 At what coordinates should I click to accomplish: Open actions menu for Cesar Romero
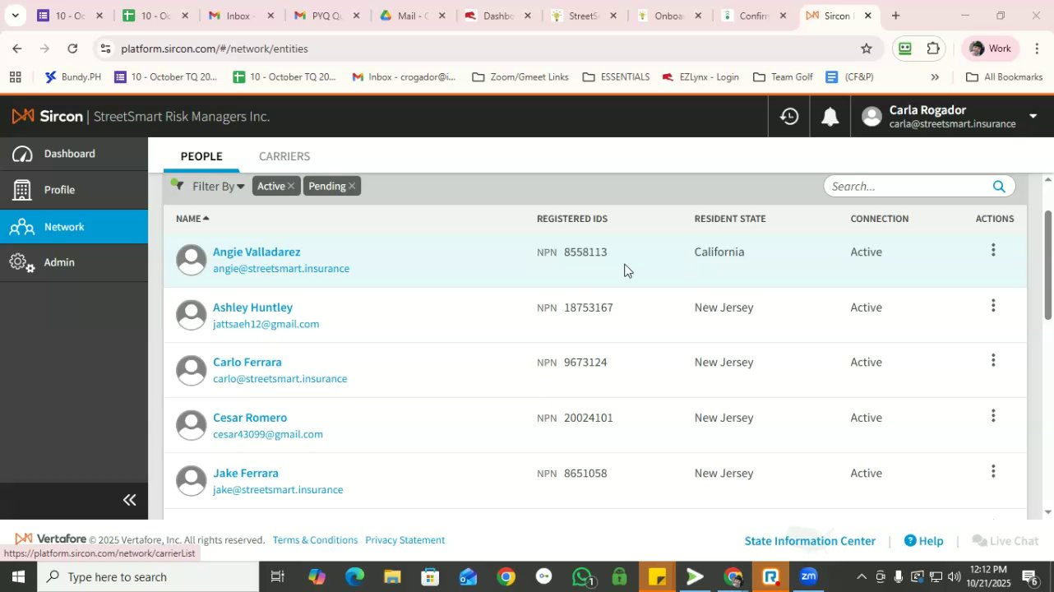tap(993, 416)
